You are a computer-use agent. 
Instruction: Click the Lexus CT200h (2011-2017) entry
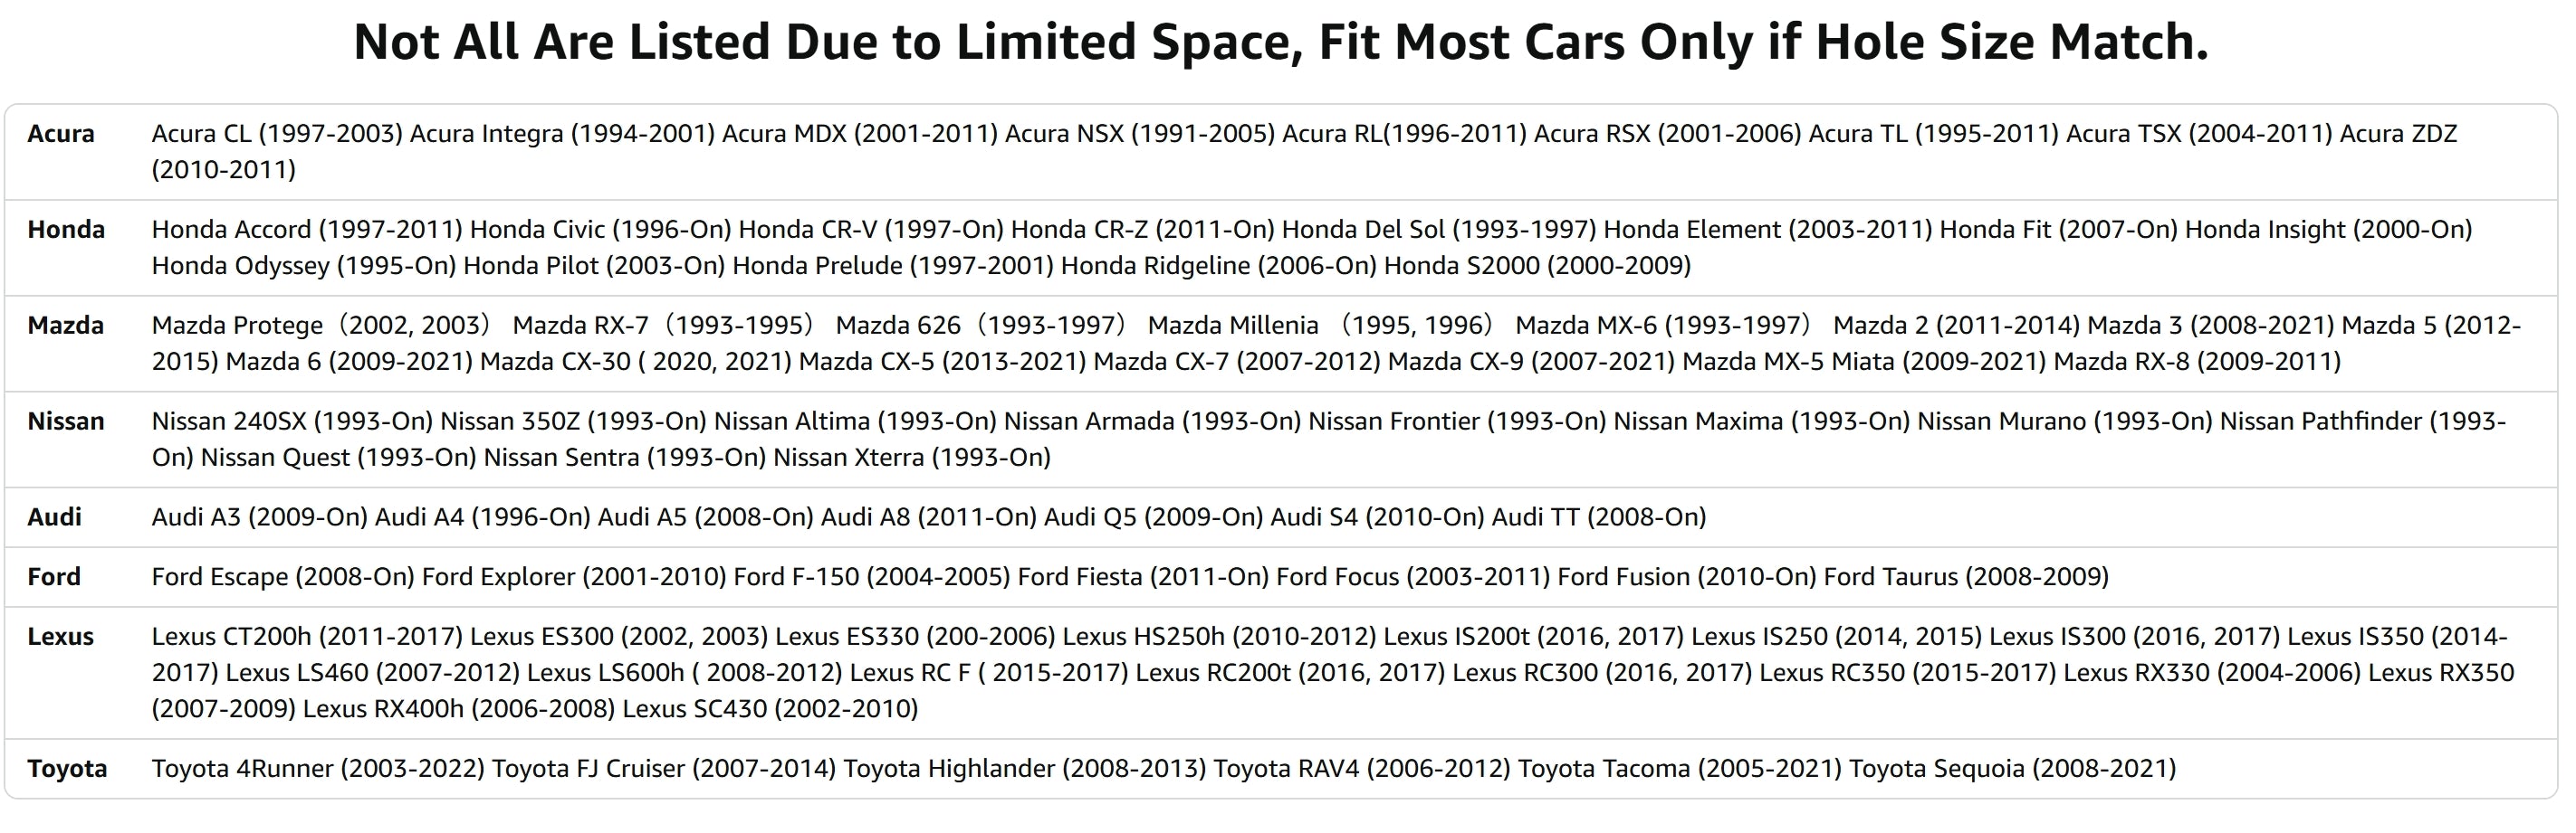click(x=307, y=638)
